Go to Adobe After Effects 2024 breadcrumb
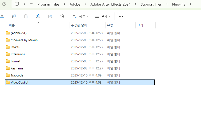The image size is (201, 121). point(110,4)
